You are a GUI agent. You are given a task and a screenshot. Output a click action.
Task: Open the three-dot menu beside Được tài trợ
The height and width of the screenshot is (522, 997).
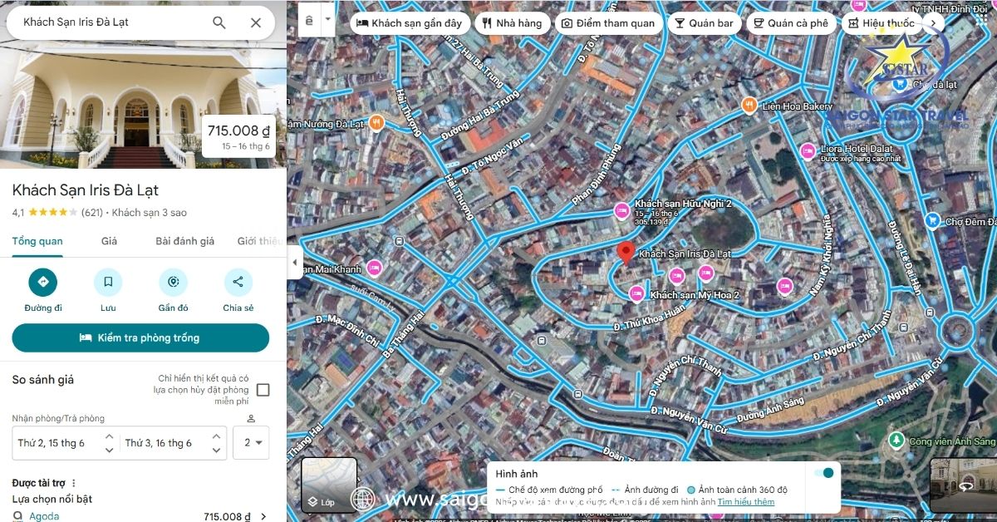[x=73, y=483]
